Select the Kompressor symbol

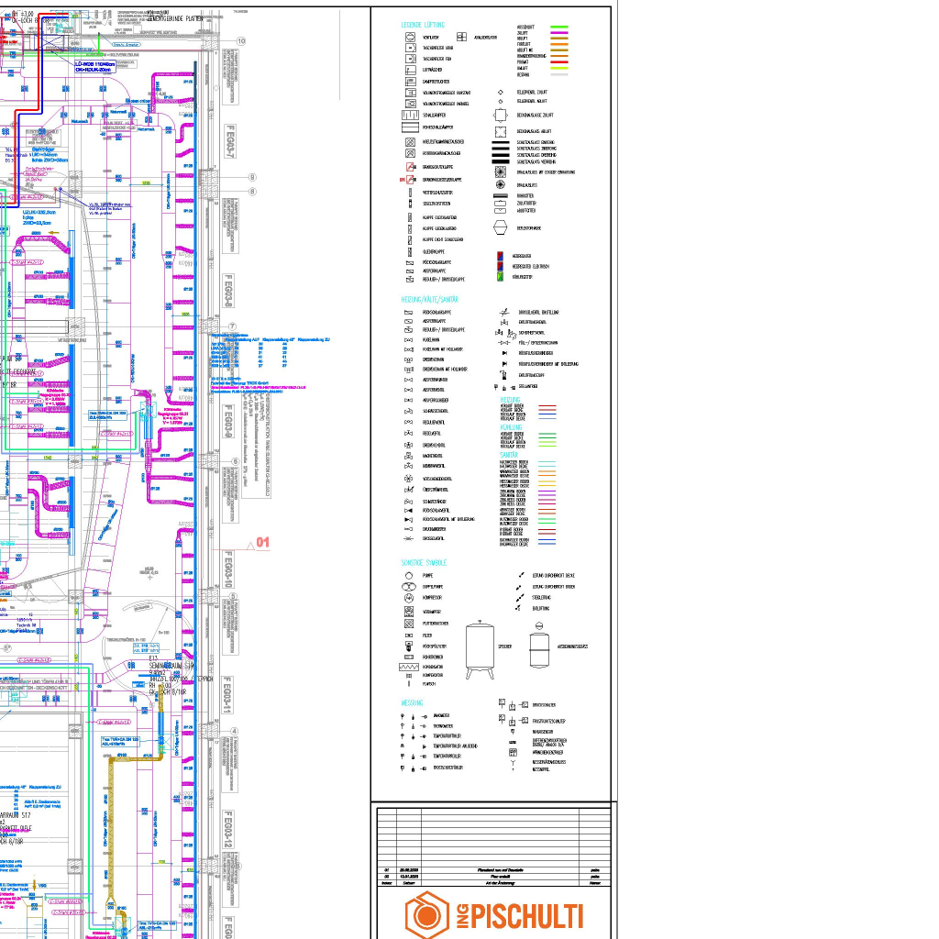click(x=410, y=597)
